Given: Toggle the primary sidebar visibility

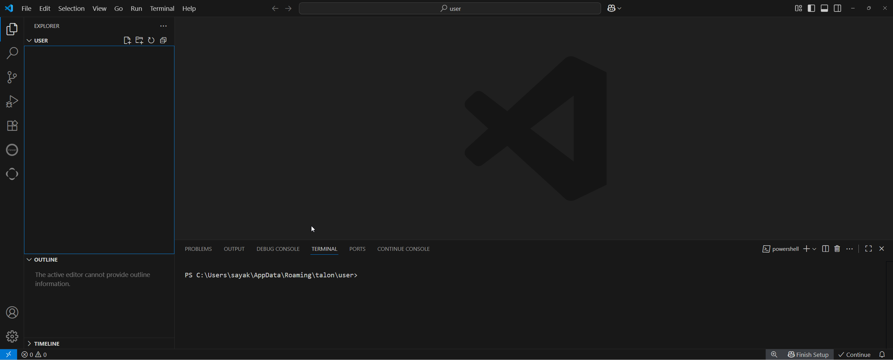Looking at the screenshot, I should [811, 8].
